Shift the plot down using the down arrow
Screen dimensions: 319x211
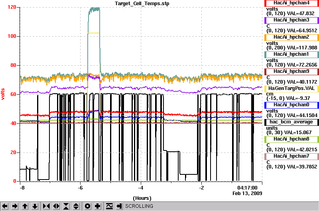[35, 206]
